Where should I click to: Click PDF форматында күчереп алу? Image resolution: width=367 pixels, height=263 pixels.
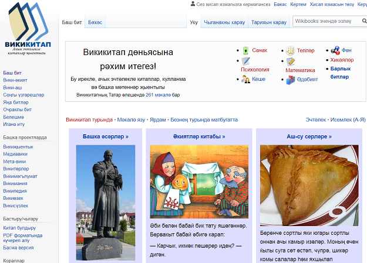(x=23, y=238)
